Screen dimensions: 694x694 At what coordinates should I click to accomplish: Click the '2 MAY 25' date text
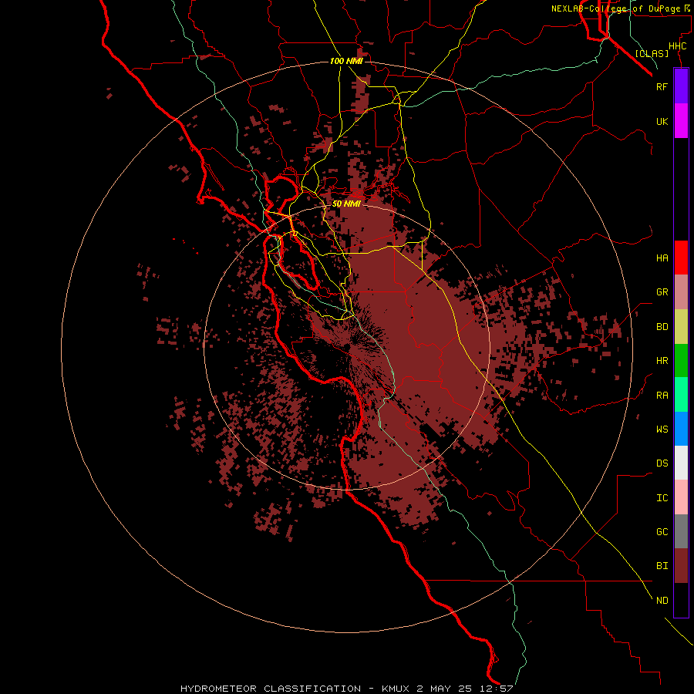tap(445, 689)
